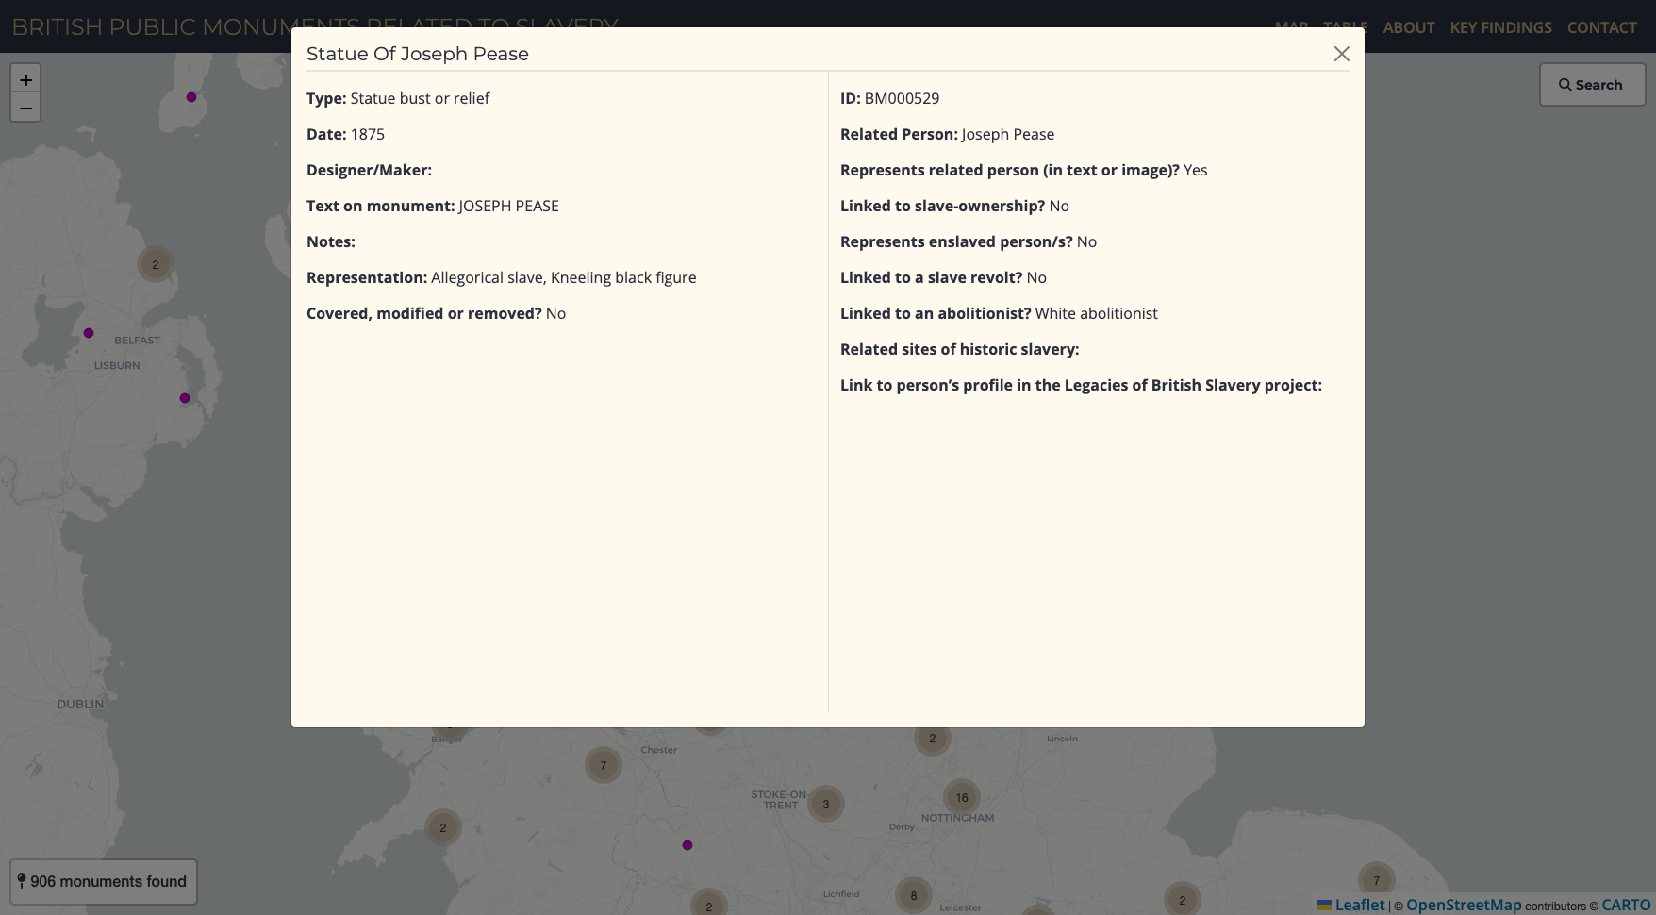Zoom in on the map
The width and height of the screenshot is (1656, 915).
(25, 80)
